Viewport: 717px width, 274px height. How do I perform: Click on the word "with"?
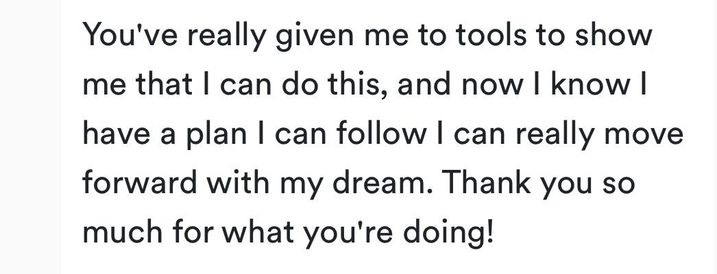238,183
